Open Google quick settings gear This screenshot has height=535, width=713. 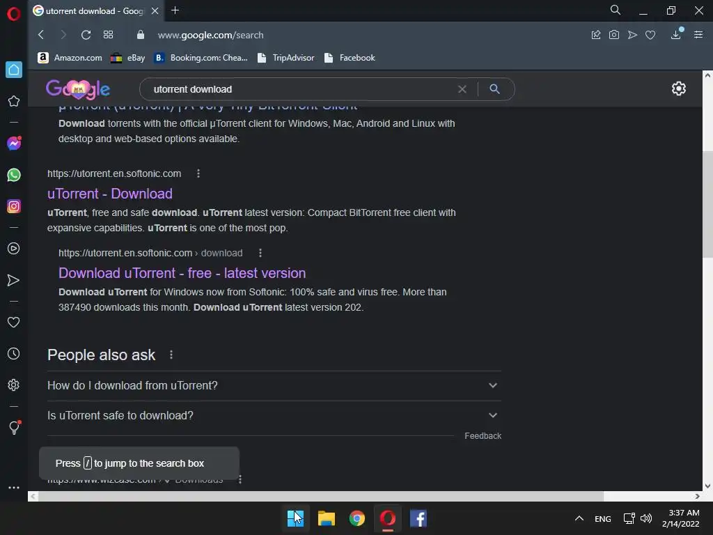(678, 88)
